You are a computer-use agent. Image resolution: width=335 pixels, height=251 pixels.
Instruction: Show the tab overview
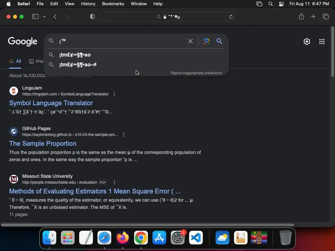coord(326,16)
